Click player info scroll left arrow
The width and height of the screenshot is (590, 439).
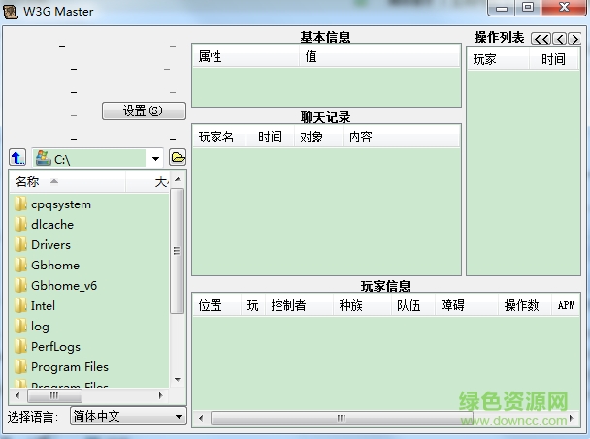(x=201, y=418)
